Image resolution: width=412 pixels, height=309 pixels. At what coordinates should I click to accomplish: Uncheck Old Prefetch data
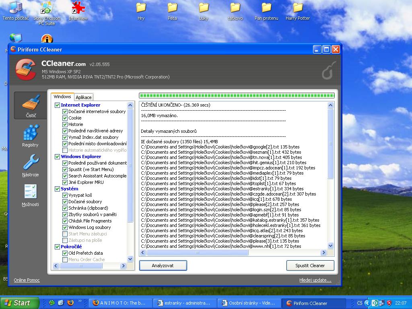click(65, 253)
